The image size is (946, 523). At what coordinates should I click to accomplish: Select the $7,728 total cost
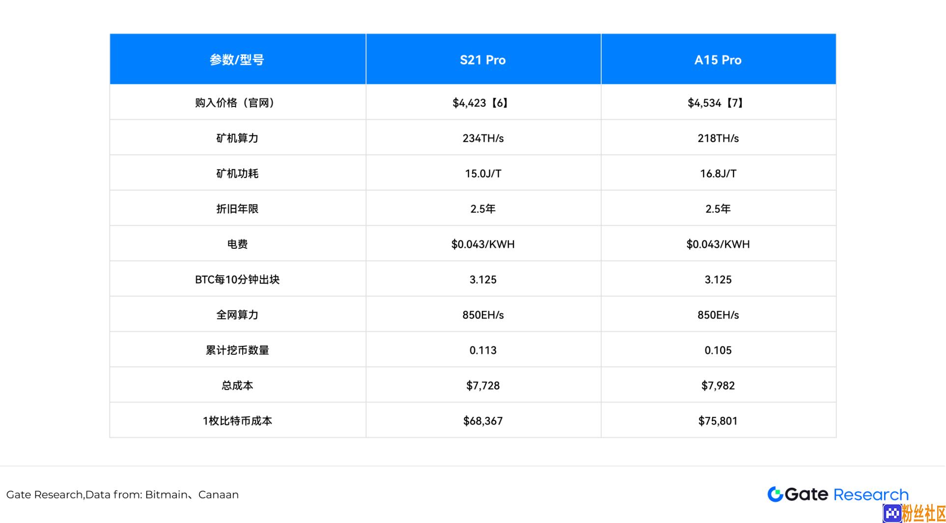point(483,385)
